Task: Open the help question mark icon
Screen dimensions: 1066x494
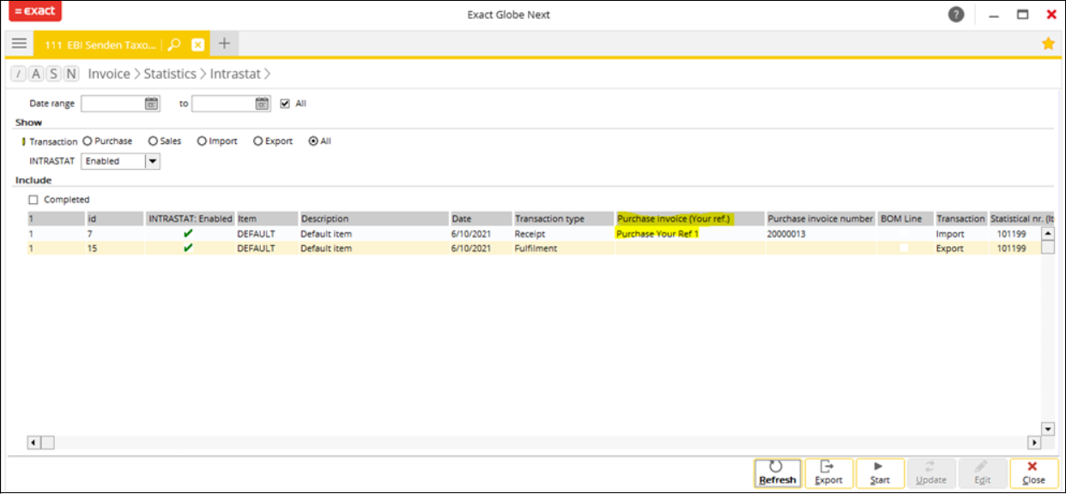Action: point(956,15)
